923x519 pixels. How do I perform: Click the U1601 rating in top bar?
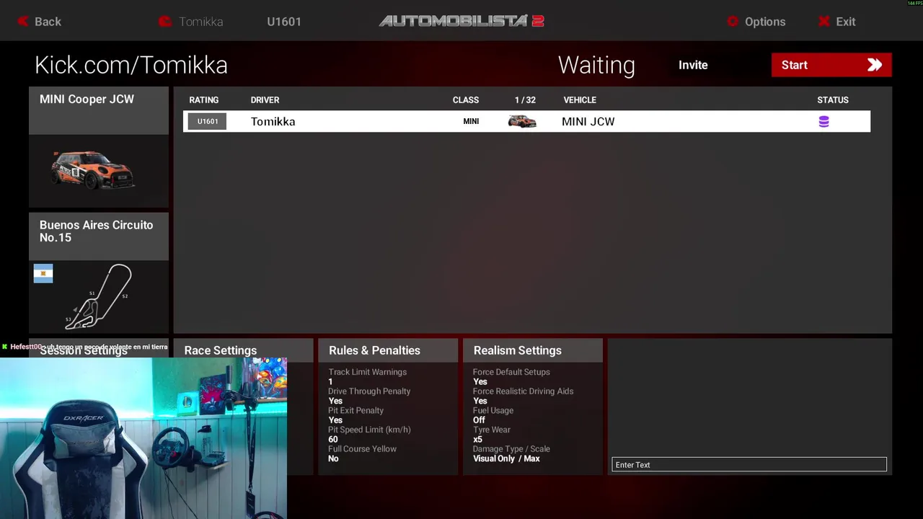pyautogui.click(x=284, y=22)
